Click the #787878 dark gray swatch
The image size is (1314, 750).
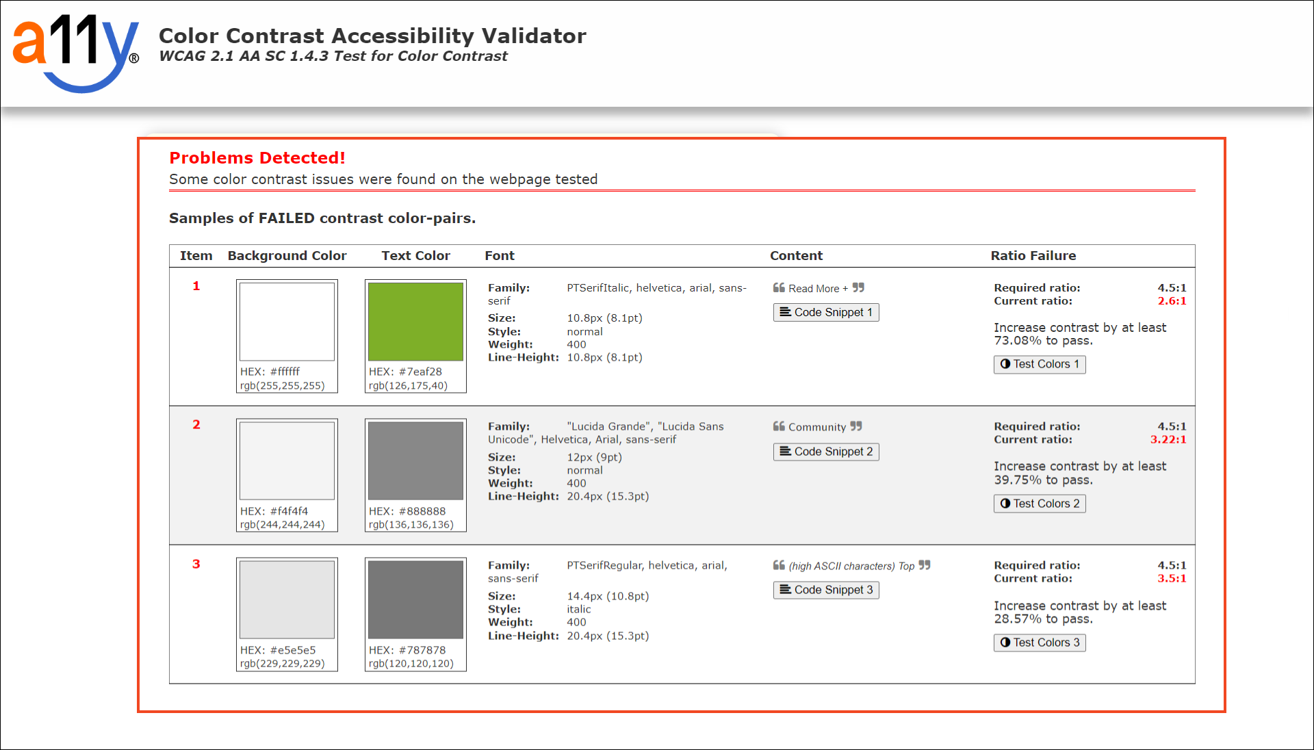415,599
